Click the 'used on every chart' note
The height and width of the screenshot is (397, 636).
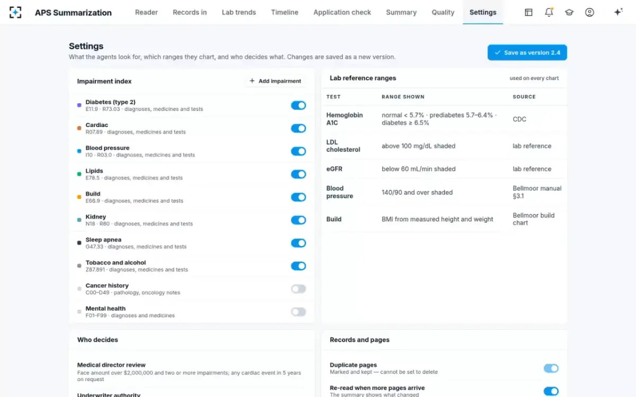[x=534, y=78]
